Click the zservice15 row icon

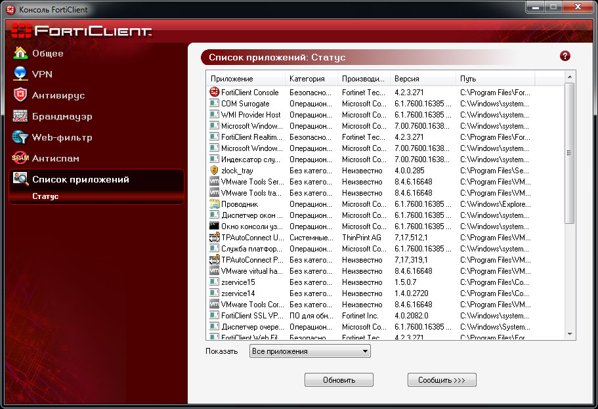(215, 282)
